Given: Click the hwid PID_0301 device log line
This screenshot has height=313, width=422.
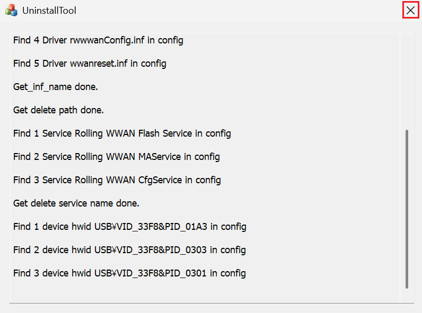Looking at the screenshot, I should pyautogui.click(x=129, y=273).
